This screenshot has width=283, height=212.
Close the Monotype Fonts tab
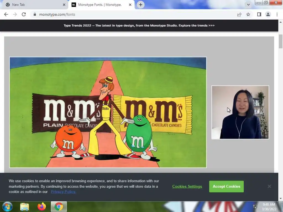(130, 5)
